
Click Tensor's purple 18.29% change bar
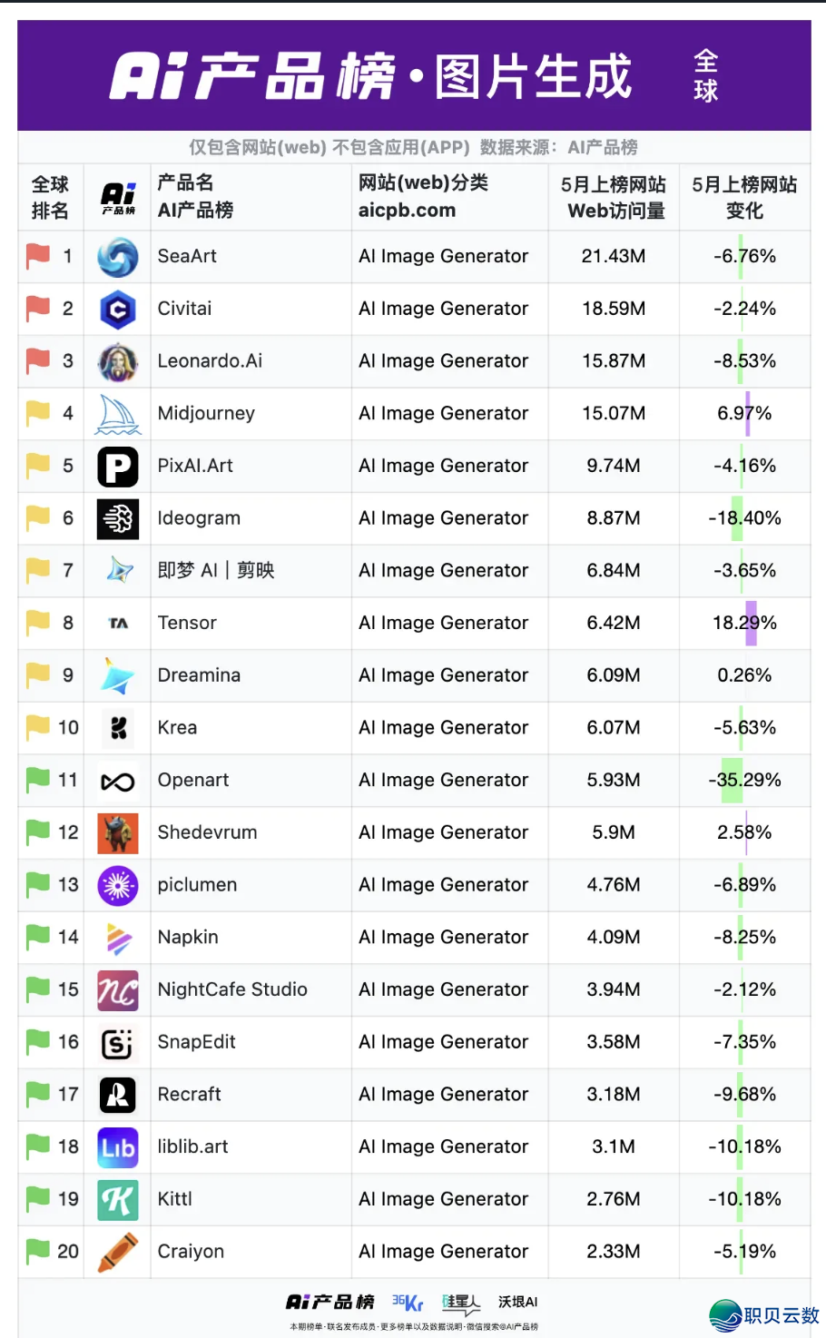[x=751, y=623]
